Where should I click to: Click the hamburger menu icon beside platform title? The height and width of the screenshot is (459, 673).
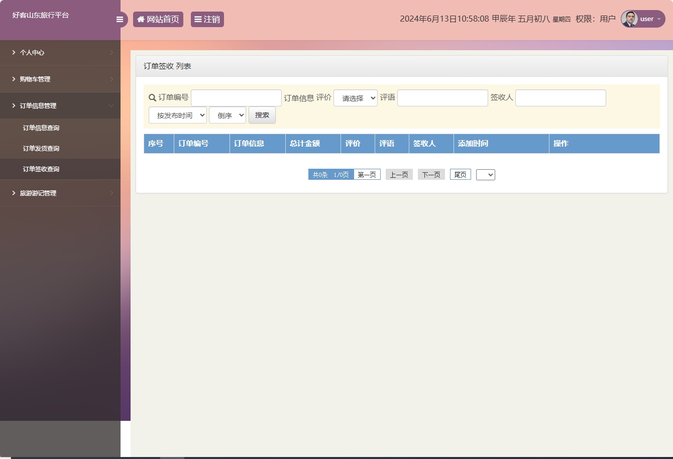tap(120, 19)
